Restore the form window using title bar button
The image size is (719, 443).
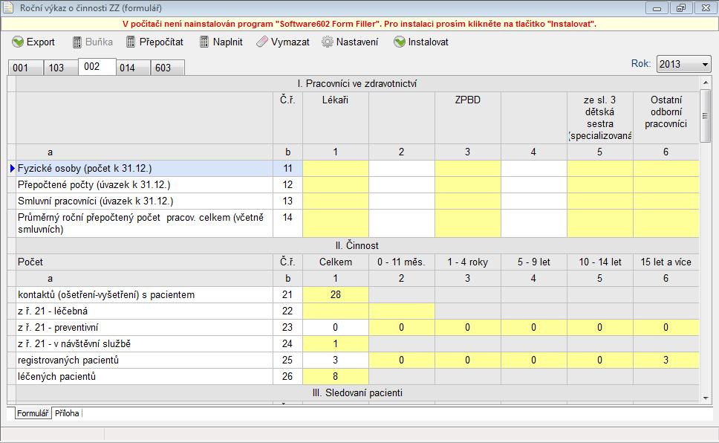coord(681,7)
